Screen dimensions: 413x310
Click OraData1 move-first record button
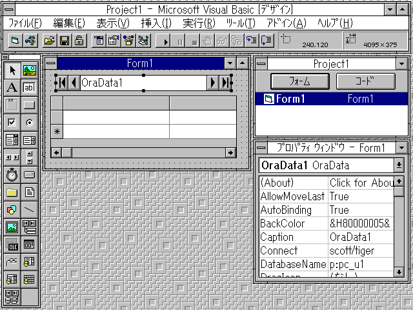(63, 83)
